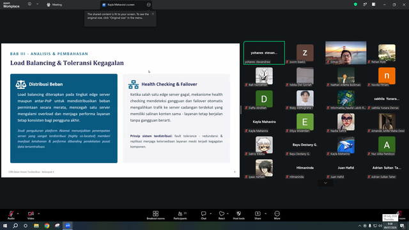409x230 pixels.
Task: Click the Zoom Workplace logo
Action: (12, 5)
